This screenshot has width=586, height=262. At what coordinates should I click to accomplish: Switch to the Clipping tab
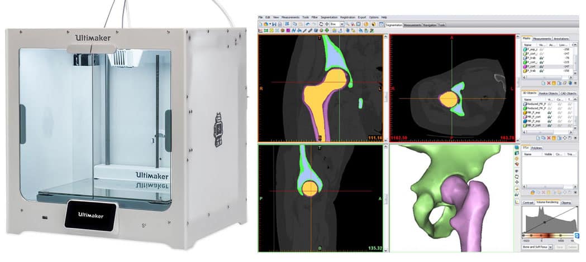(566, 203)
